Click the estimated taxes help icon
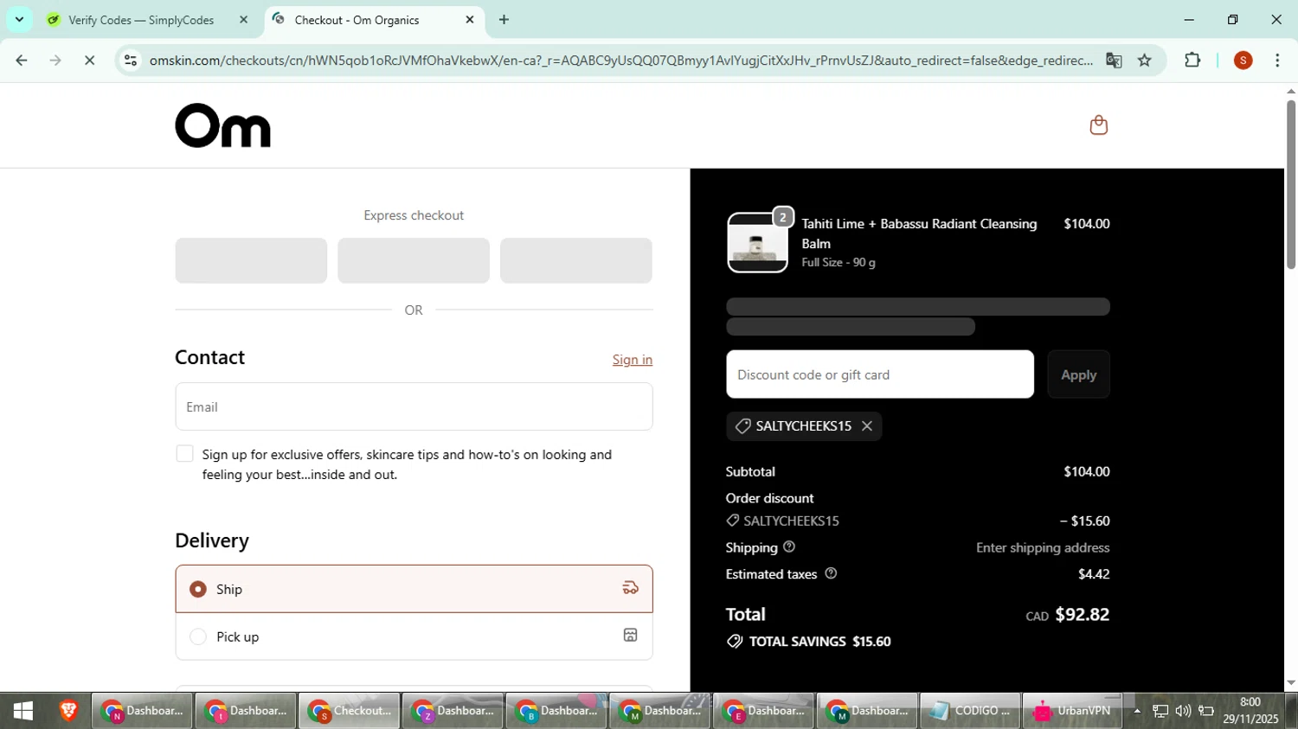The width and height of the screenshot is (1298, 729). (831, 573)
